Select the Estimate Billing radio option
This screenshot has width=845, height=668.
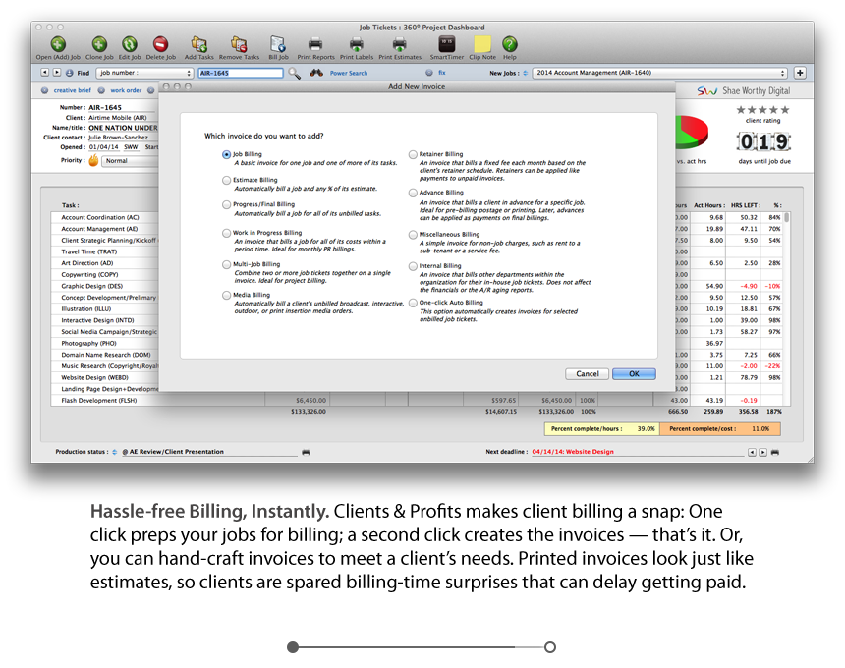click(x=227, y=181)
